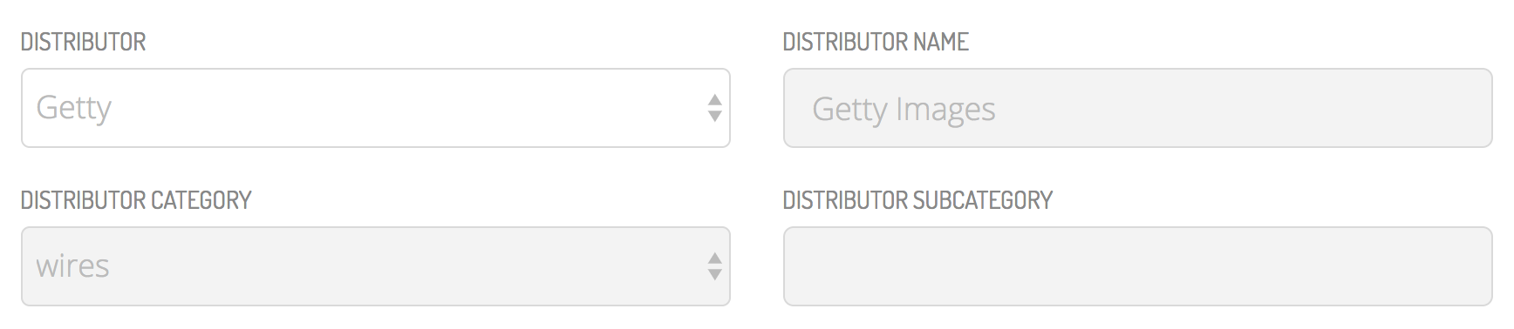Click the down arrow in the wires dropdown

[x=714, y=275]
